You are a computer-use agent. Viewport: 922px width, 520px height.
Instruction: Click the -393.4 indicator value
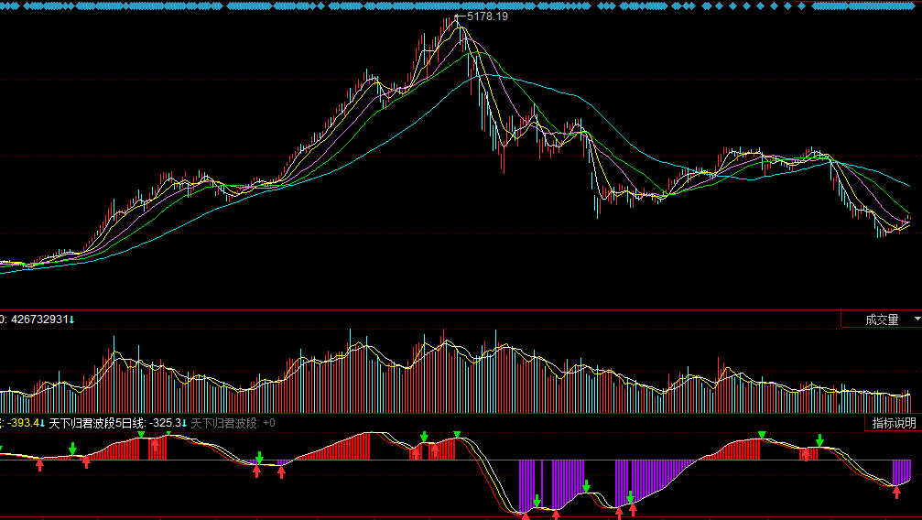[x=24, y=423]
